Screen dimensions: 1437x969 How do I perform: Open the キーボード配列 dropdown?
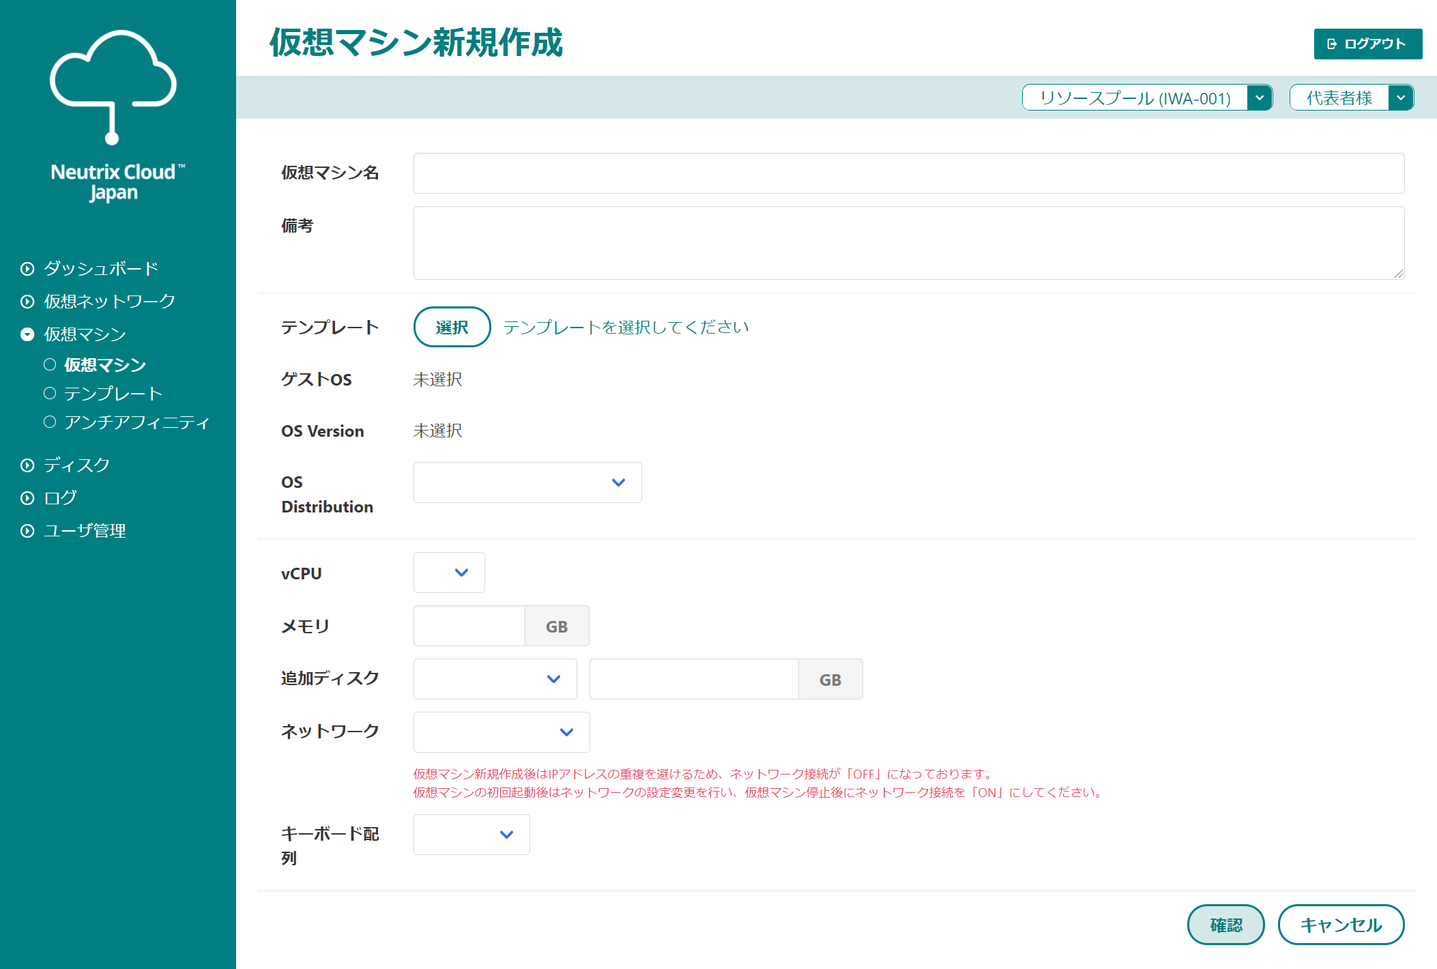471,835
